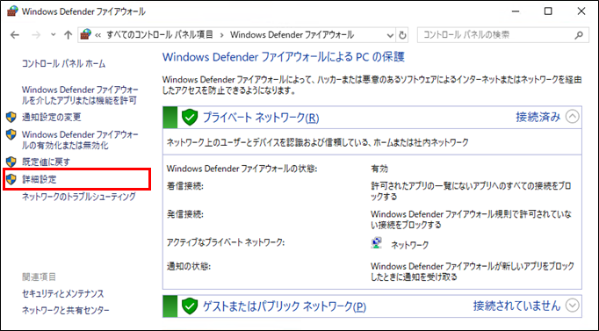The width and height of the screenshot is (599, 331).
Task: Open 通知設定の変更 link
Action: [x=52, y=117]
